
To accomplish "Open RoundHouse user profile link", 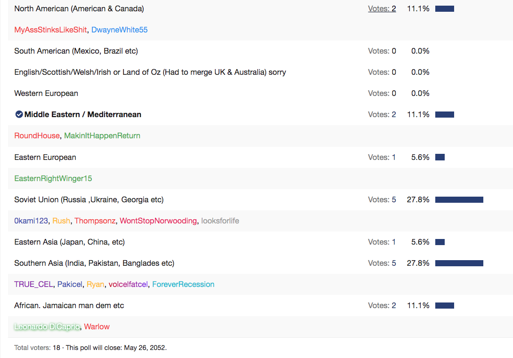I will coord(37,135).
